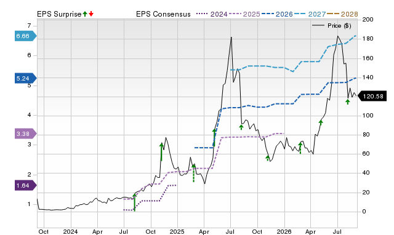Click the 4 label on the EPS axis

tap(29, 115)
